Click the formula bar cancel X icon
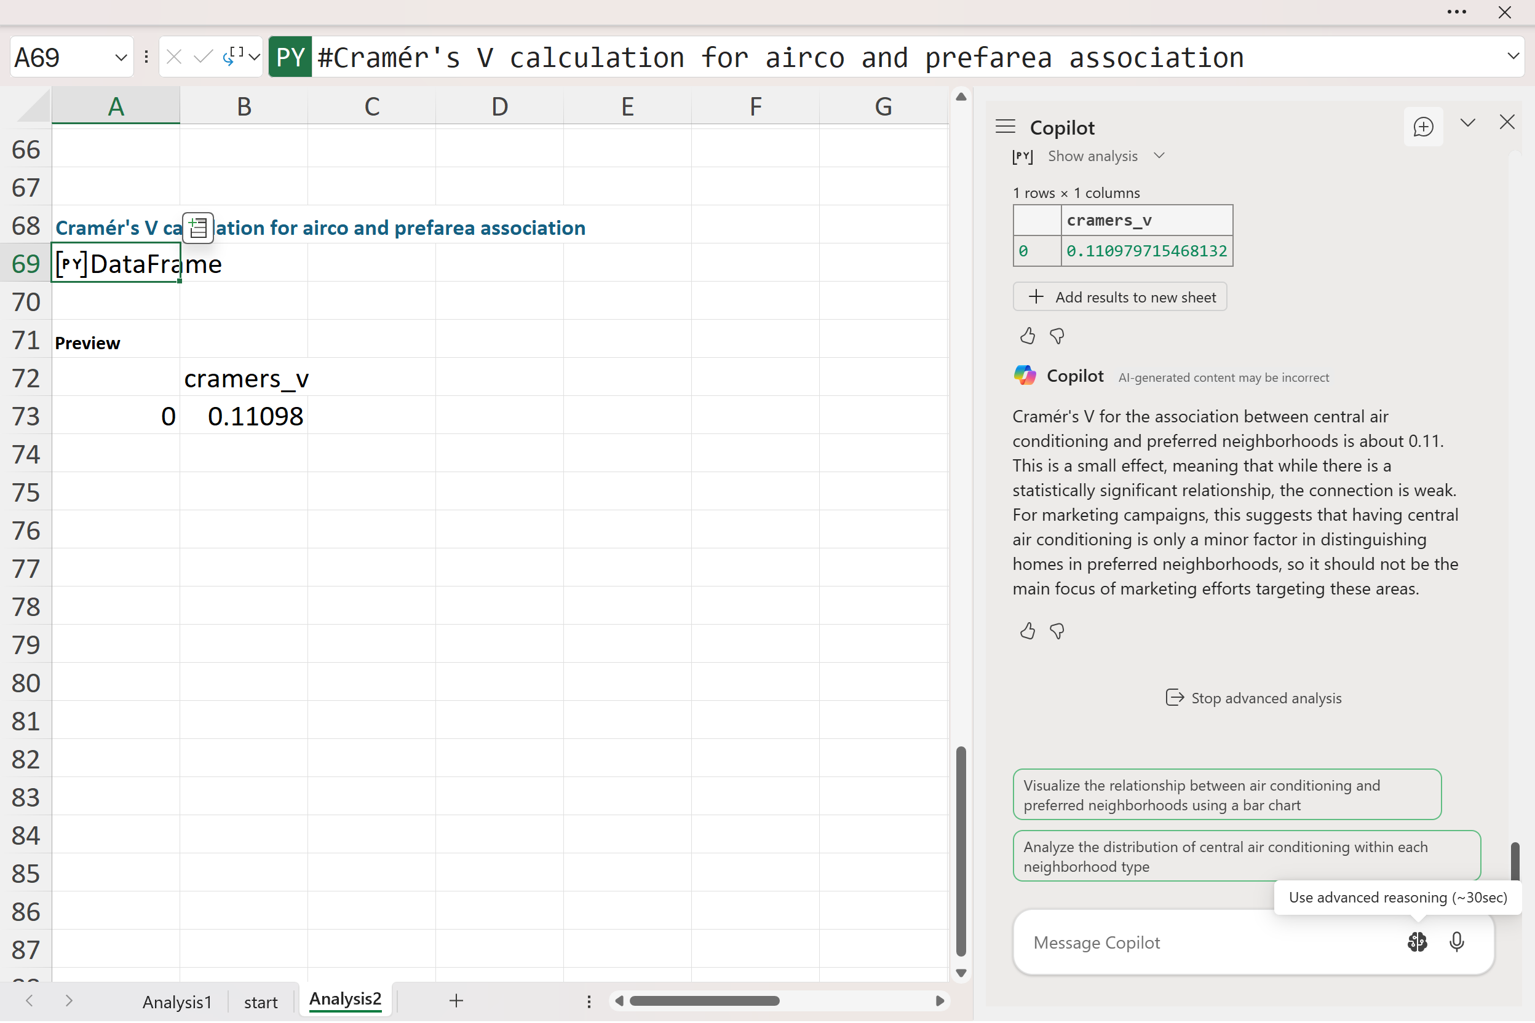The width and height of the screenshot is (1535, 1023). 173,57
